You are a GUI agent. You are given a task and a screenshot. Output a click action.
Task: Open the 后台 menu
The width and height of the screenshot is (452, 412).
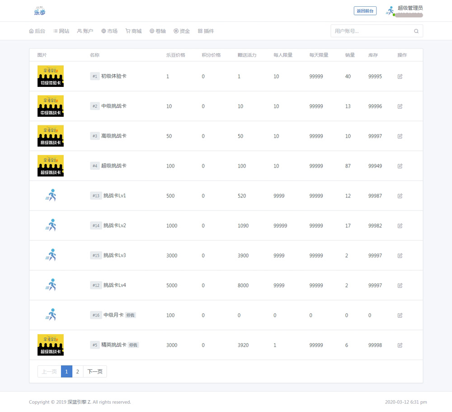[37, 31]
